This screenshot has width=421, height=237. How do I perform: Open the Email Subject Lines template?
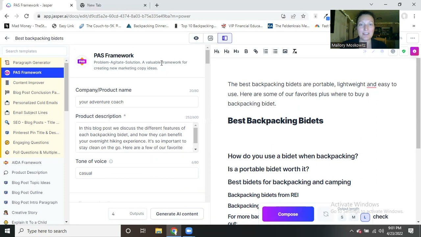[x=32, y=113]
